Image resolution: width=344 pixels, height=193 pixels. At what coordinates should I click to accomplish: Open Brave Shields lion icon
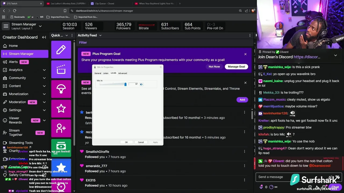(253, 11)
